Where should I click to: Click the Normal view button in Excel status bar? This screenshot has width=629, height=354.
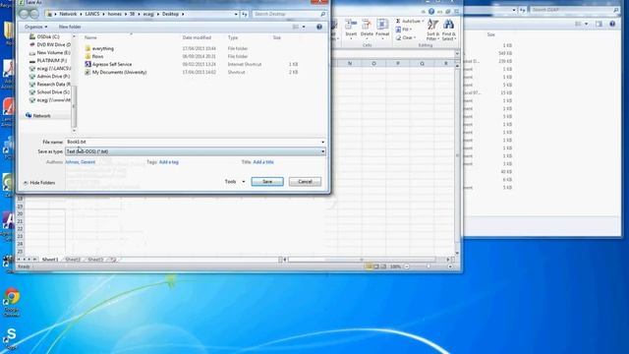tap(369, 266)
